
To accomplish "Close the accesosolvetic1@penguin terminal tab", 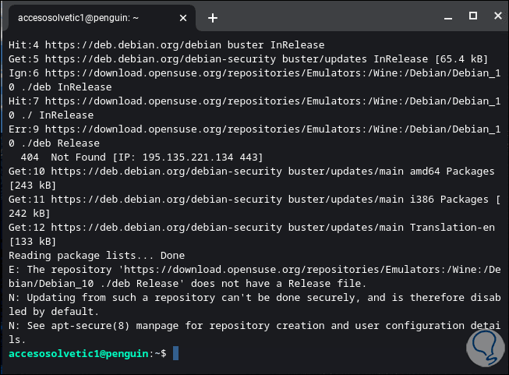I will [186, 17].
